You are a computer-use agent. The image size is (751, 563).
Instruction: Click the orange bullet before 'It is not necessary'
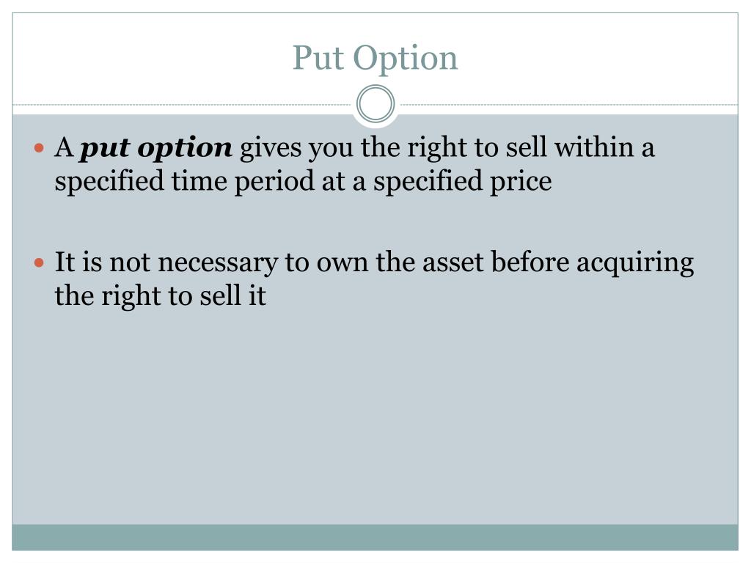[x=40, y=263]
